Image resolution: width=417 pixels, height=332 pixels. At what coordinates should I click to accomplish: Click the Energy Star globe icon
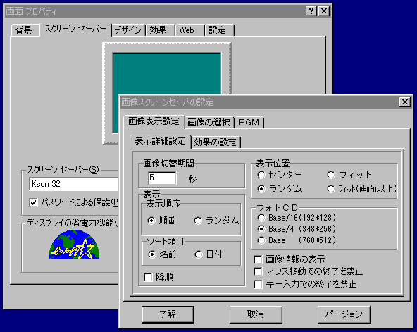(74, 244)
